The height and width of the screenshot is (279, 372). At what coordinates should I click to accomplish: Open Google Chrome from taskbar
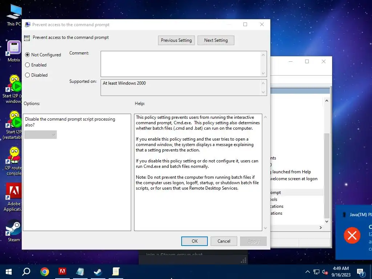[x=44, y=272]
